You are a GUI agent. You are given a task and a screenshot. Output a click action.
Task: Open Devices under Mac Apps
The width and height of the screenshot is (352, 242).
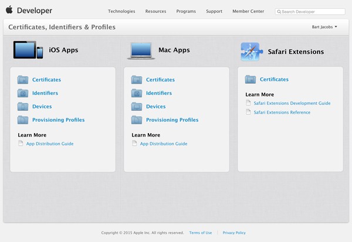coord(156,107)
